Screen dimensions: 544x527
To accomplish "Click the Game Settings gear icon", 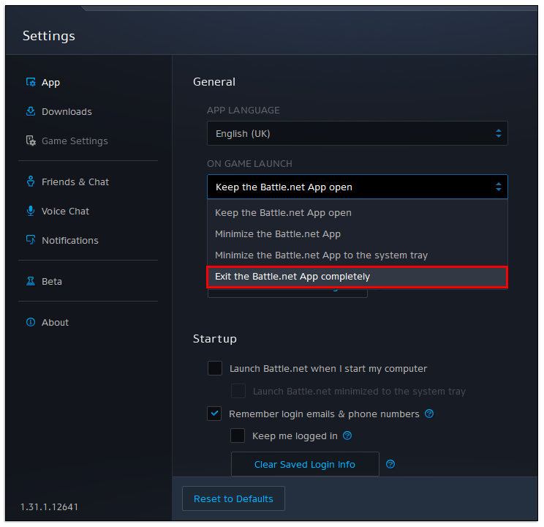I will [x=31, y=141].
